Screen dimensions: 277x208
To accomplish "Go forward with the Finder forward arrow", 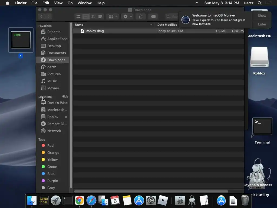I will [x=49, y=17].
